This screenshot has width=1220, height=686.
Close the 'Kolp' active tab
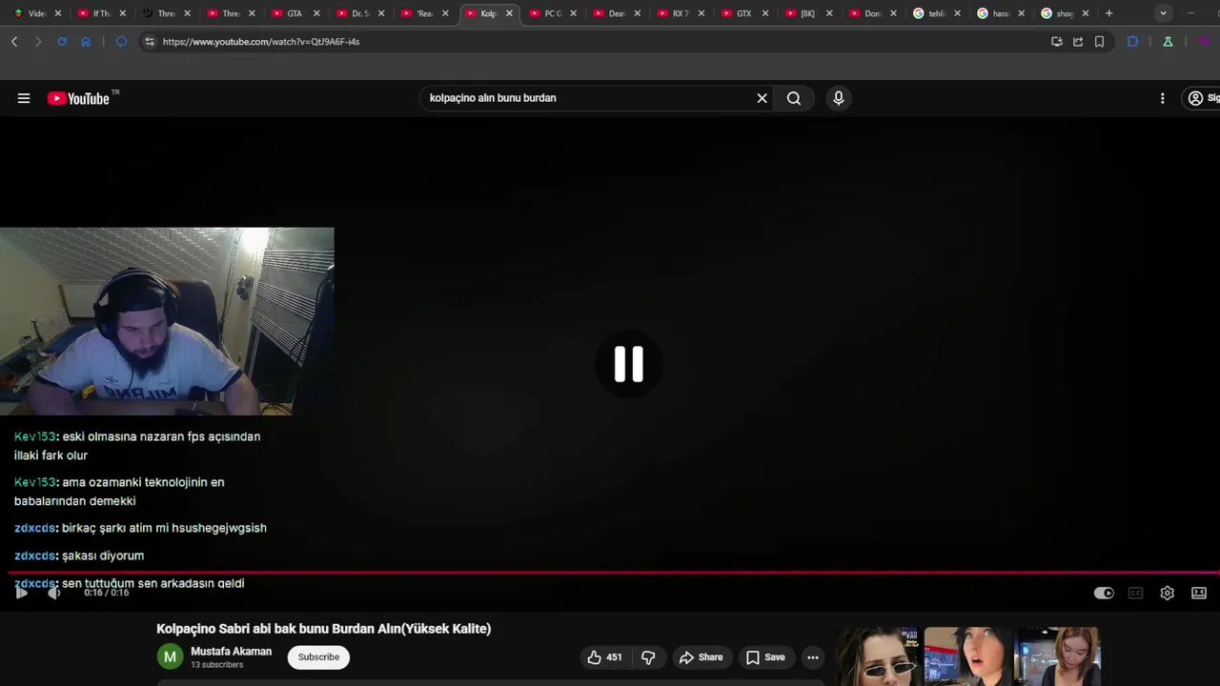pos(509,13)
